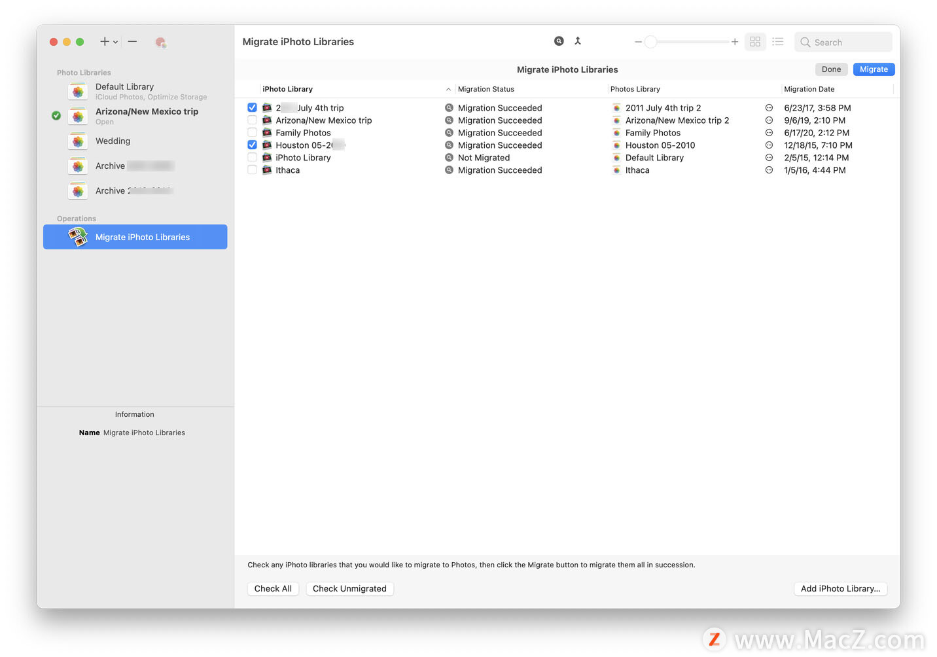The height and width of the screenshot is (657, 937).
Task: Switch to list view
Action: click(x=778, y=42)
